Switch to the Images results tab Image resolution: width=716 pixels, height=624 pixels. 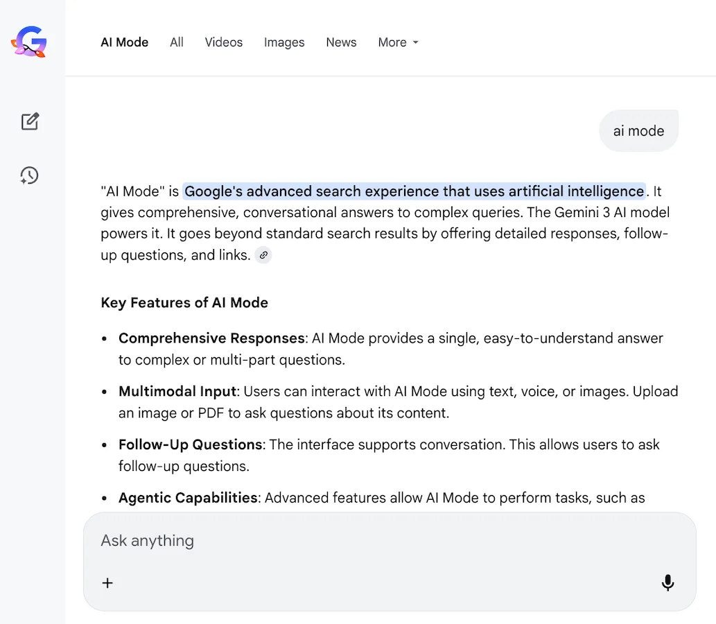click(284, 42)
